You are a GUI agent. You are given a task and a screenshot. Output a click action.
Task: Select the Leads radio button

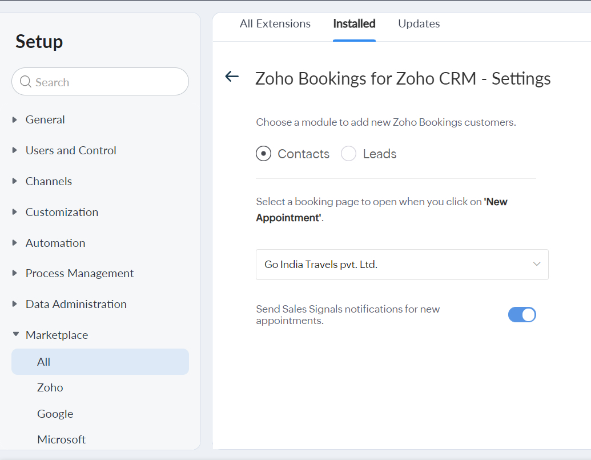348,154
